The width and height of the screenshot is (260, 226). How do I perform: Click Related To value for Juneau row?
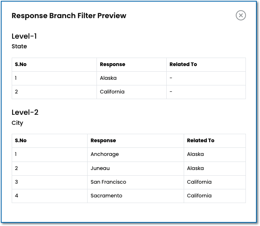click(195, 168)
